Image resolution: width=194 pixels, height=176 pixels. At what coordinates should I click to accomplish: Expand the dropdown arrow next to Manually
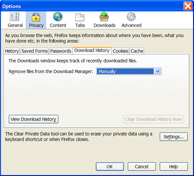[x=157, y=71]
